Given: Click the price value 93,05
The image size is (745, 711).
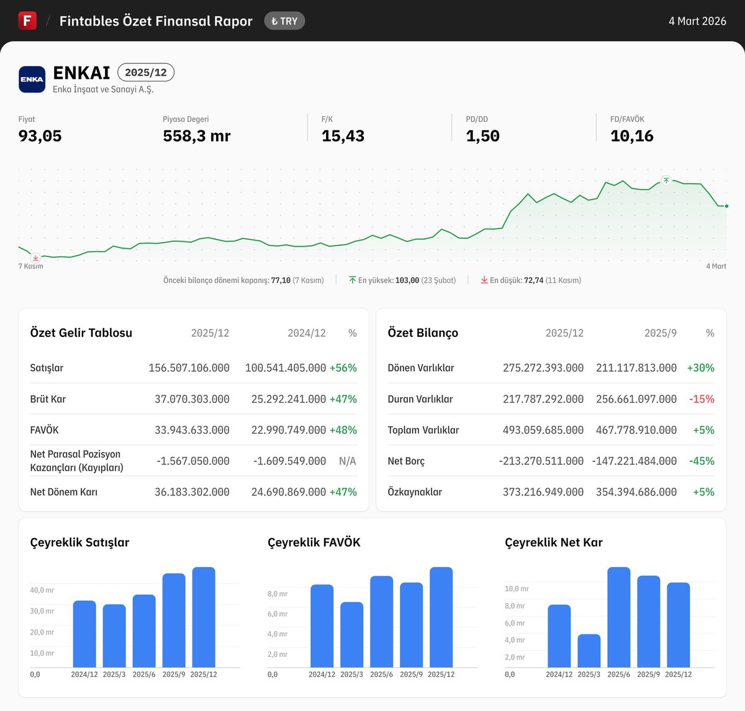Looking at the screenshot, I should click(40, 136).
